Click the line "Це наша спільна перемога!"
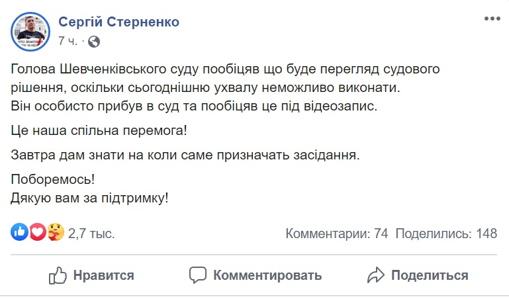Image resolution: width=509 pixels, height=299 pixels. [99, 130]
